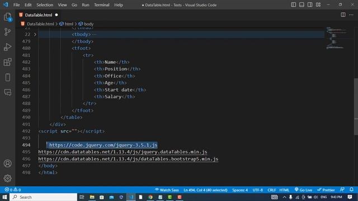358x201 pixels.
Task: Open the Terminal menu
Action: 102,5
